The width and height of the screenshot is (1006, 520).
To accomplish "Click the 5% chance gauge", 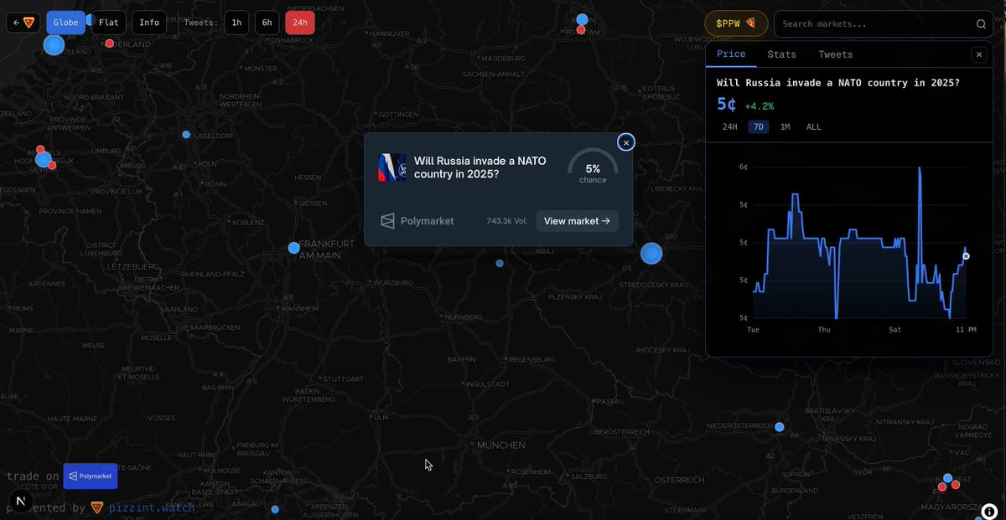I will pos(593,167).
